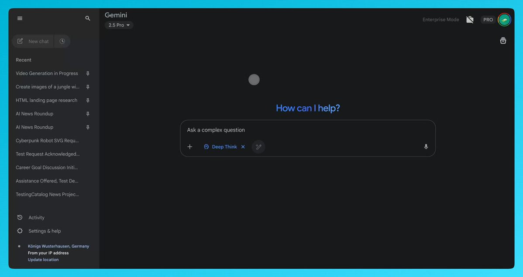
Task: Focus the Ask a complex question field
Action: point(307,130)
